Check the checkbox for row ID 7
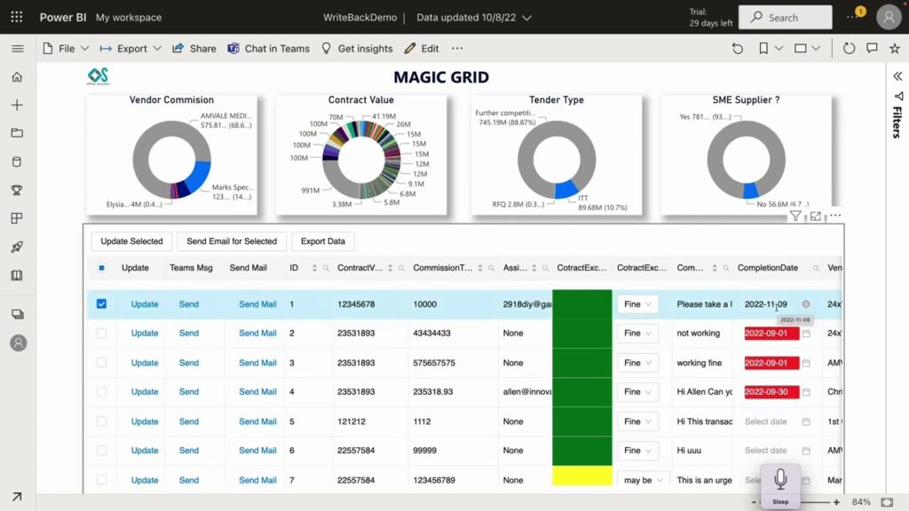Screen dimensions: 909x511 click(101, 480)
